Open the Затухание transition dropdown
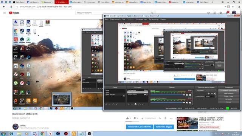Screen dimensions: 242x136 pyautogui.click(x=206, y=91)
